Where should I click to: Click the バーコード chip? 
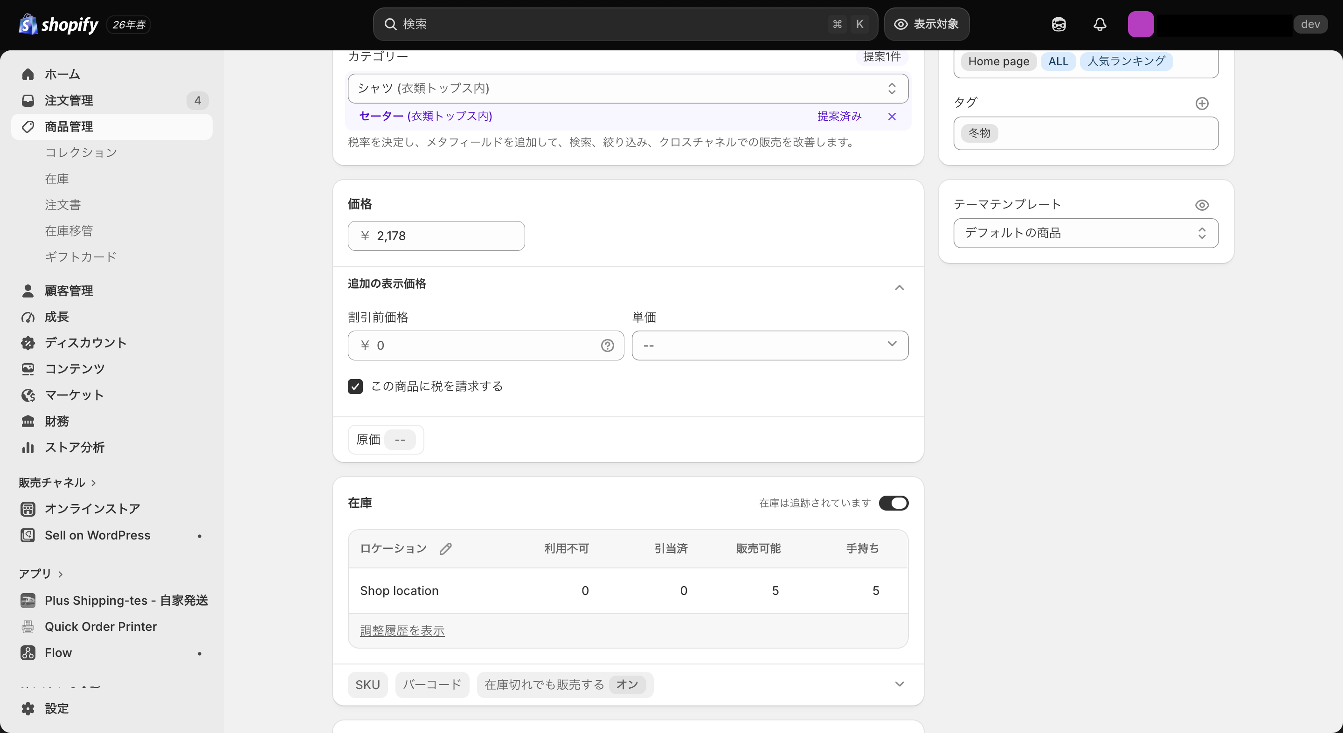[432, 685]
